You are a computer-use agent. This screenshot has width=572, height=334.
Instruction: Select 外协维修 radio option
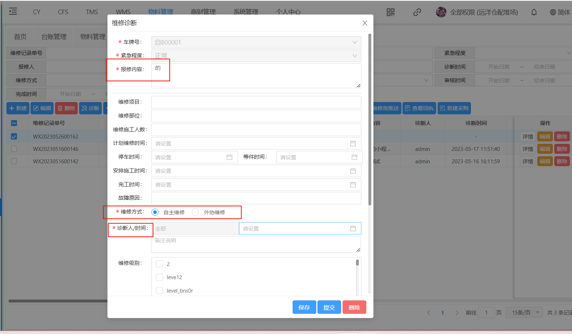point(195,212)
